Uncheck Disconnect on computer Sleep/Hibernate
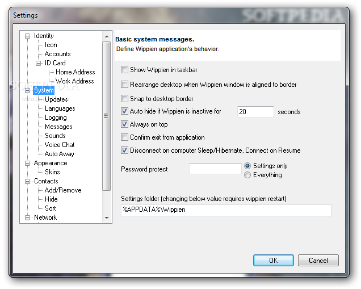 pos(124,150)
